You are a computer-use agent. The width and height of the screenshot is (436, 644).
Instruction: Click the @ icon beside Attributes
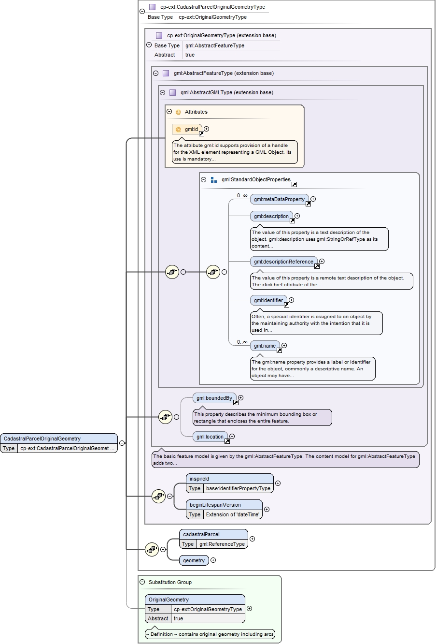click(178, 112)
